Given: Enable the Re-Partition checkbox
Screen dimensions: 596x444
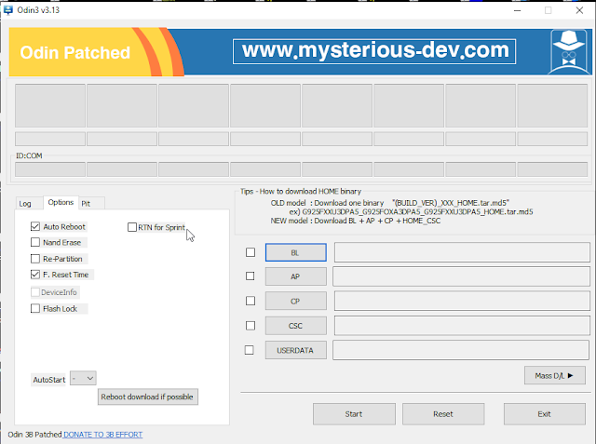Looking at the screenshot, I should click(35, 259).
